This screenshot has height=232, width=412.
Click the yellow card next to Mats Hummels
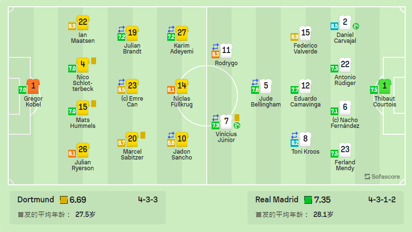(94, 104)
